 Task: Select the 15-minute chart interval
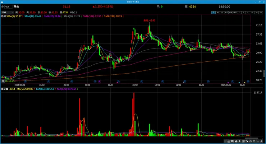252,13
